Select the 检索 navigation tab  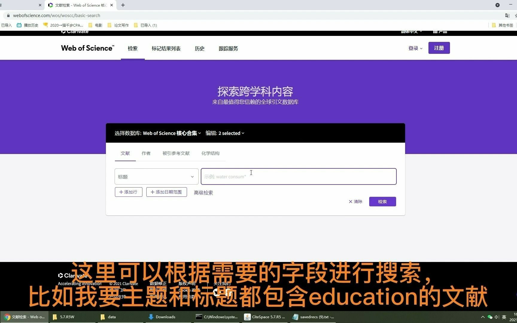tap(133, 48)
